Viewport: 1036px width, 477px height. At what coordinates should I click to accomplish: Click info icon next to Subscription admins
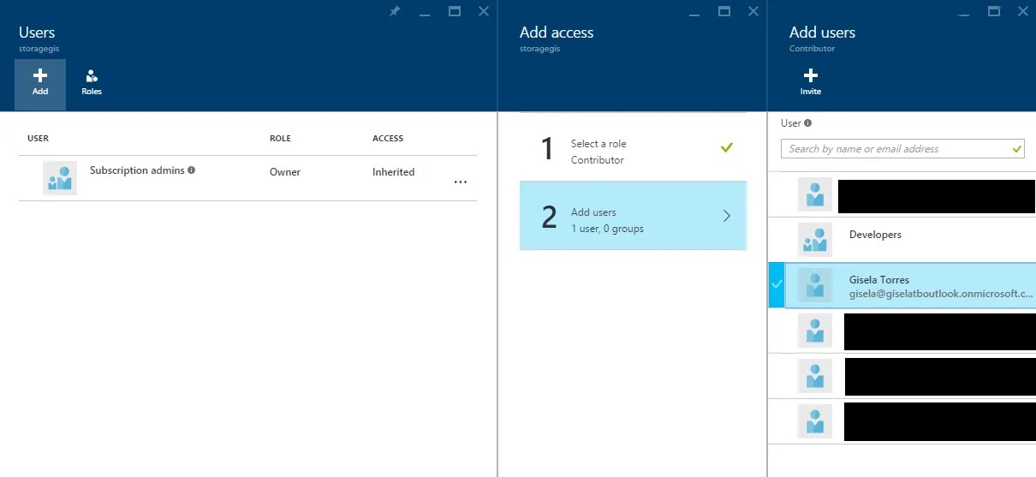pos(191,170)
